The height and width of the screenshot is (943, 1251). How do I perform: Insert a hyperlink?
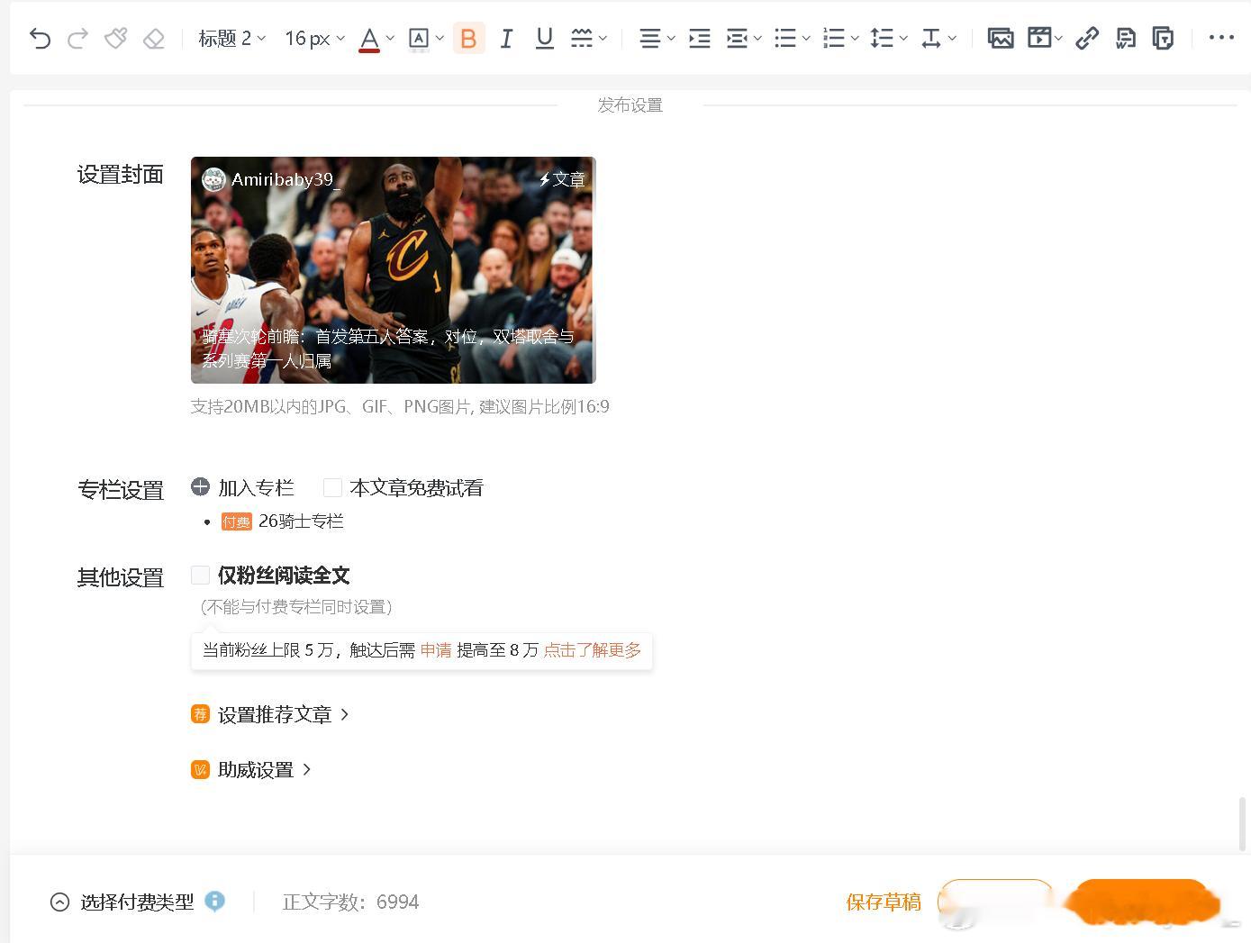[1087, 38]
